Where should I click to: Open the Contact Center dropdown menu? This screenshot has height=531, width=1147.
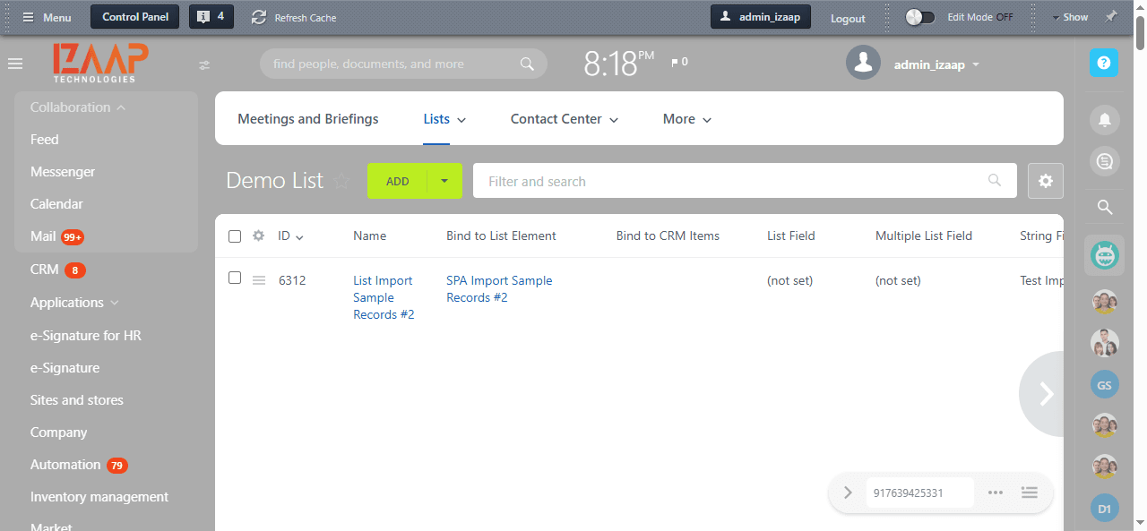(x=565, y=119)
